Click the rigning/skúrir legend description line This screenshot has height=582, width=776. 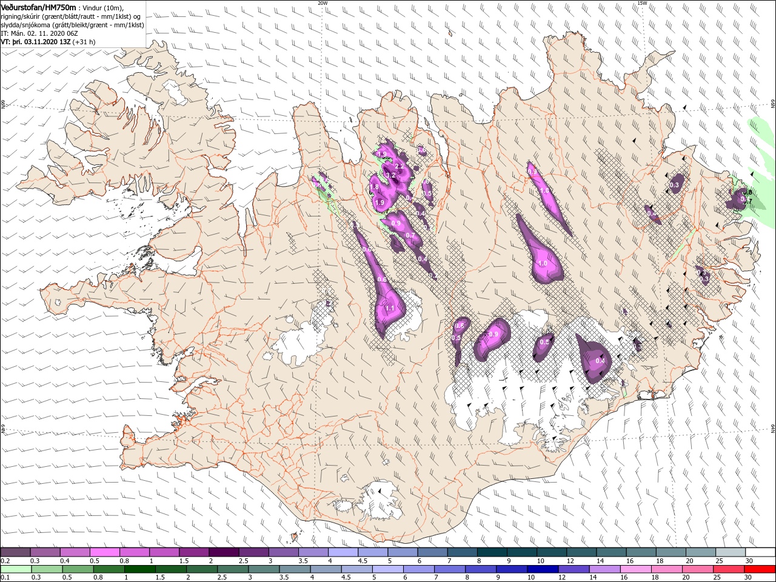(71, 16)
